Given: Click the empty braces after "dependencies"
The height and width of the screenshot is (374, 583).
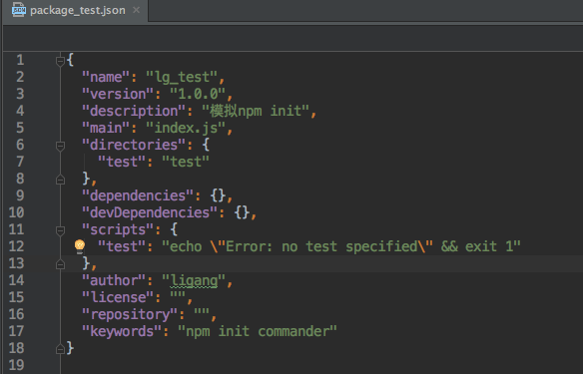Looking at the screenshot, I should pyautogui.click(x=218, y=195).
